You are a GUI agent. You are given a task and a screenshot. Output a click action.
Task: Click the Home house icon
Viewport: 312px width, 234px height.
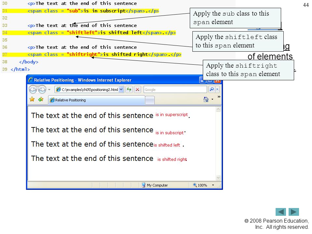[x=206, y=99]
